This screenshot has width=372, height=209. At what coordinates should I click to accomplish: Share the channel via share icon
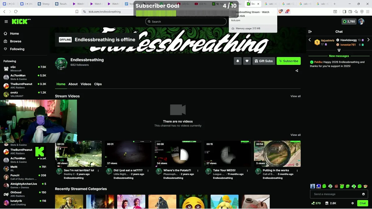(x=297, y=71)
